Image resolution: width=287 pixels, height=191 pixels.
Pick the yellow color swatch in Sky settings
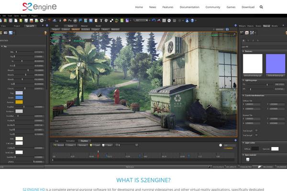pos(19,102)
